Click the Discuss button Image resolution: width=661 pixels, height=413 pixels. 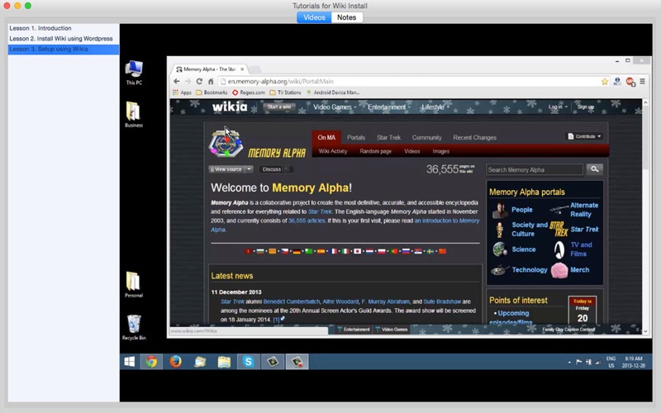pyautogui.click(x=276, y=169)
